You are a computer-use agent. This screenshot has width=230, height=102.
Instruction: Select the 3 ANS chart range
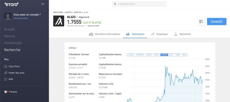tap(178, 55)
